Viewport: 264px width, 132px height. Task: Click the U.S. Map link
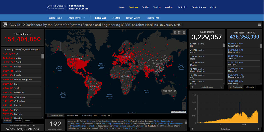pyautogui.click(x=116, y=18)
